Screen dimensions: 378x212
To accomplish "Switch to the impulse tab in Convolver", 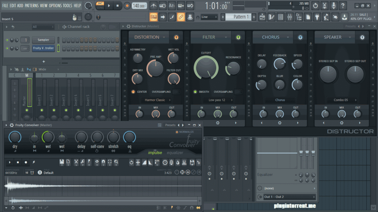I will [x=155, y=153].
